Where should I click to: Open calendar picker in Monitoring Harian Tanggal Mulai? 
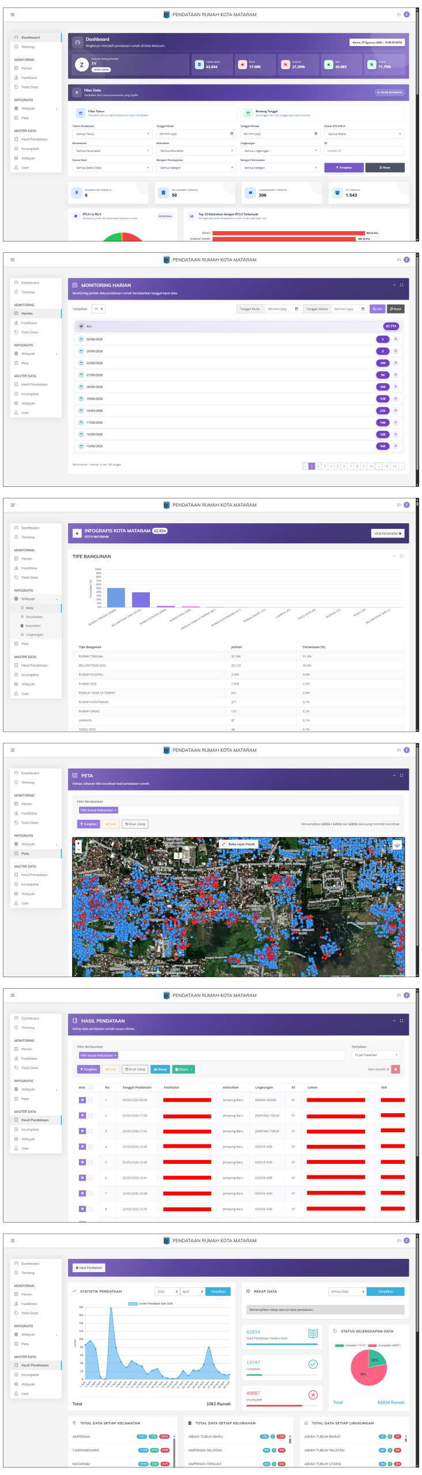coord(296,309)
